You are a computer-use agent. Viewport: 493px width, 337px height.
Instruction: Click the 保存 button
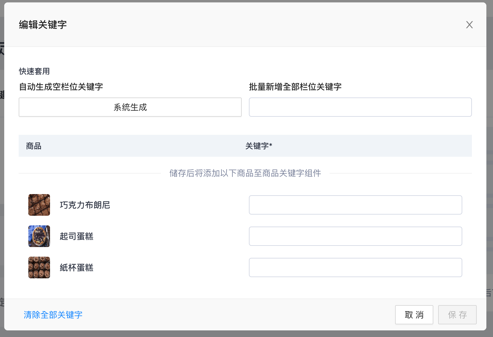pos(457,315)
